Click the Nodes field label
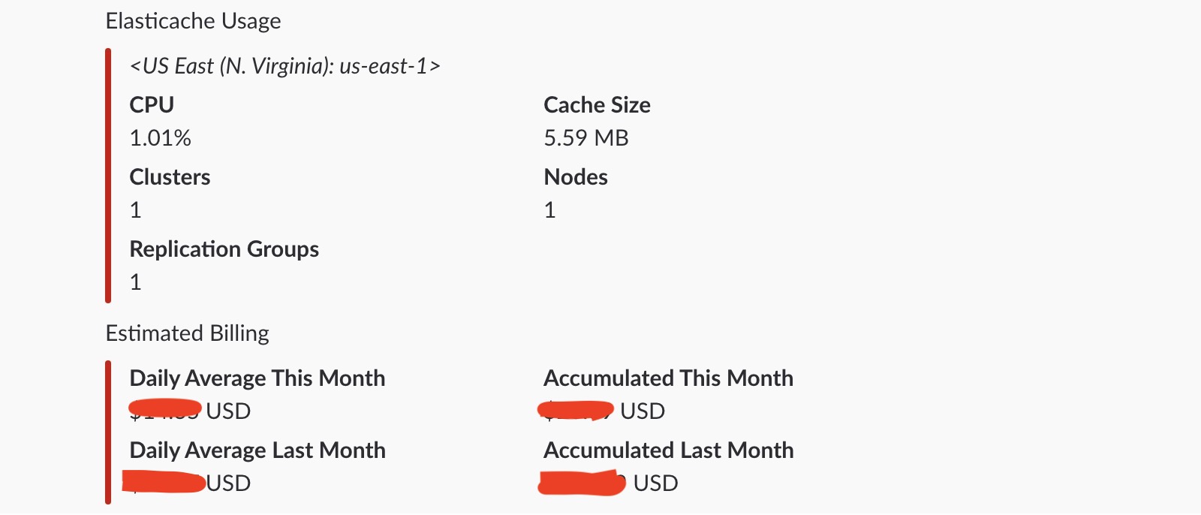Image resolution: width=1201 pixels, height=515 pixels. (x=576, y=176)
